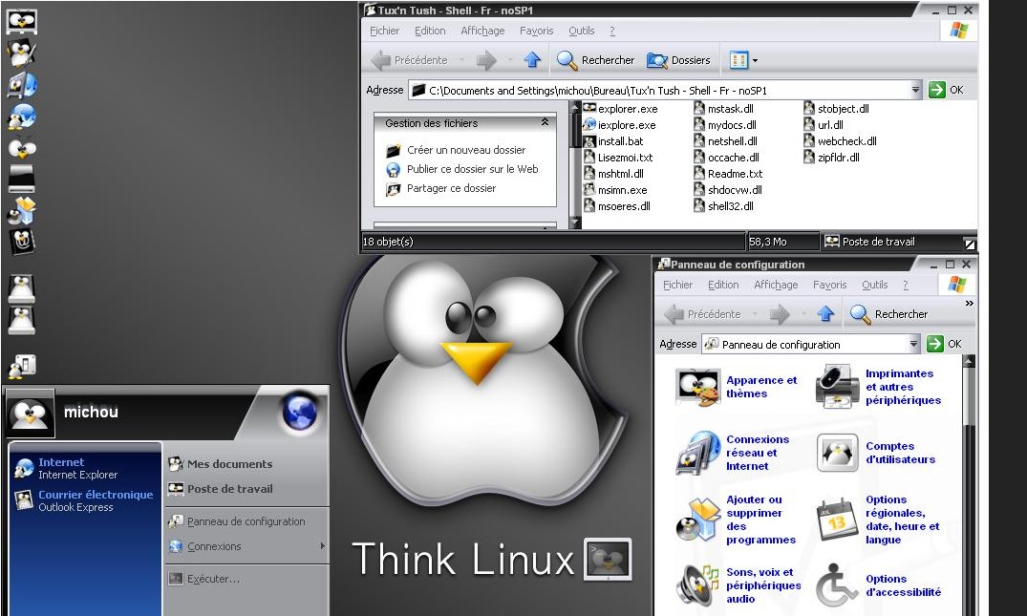Select the webcheck.dll file
This screenshot has width=1027, height=616.
pyautogui.click(x=841, y=140)
